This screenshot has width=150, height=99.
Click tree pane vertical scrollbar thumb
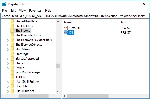58,66
